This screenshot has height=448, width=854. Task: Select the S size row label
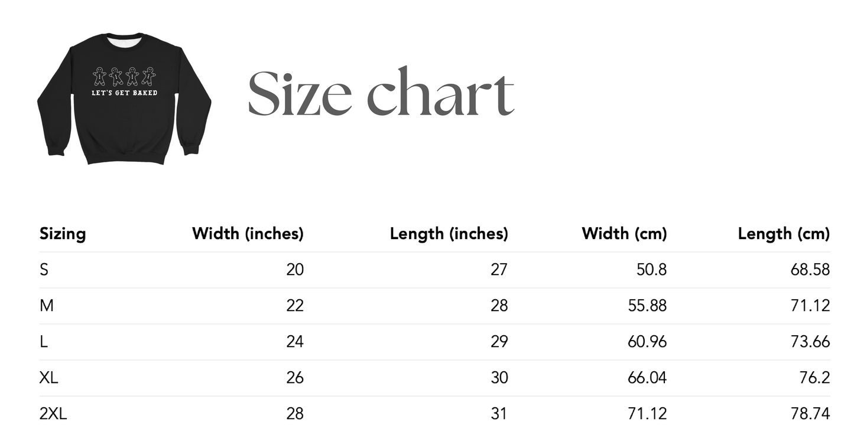(44, 270)
